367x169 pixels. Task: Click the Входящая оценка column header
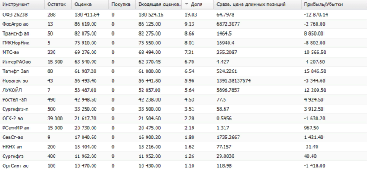(159, 4)
